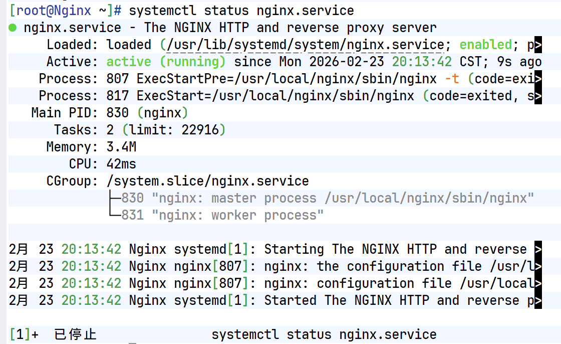561x344 pixels.
Task: Click the '20:13:42' time in Active line
Action: [x=422, y=62]
